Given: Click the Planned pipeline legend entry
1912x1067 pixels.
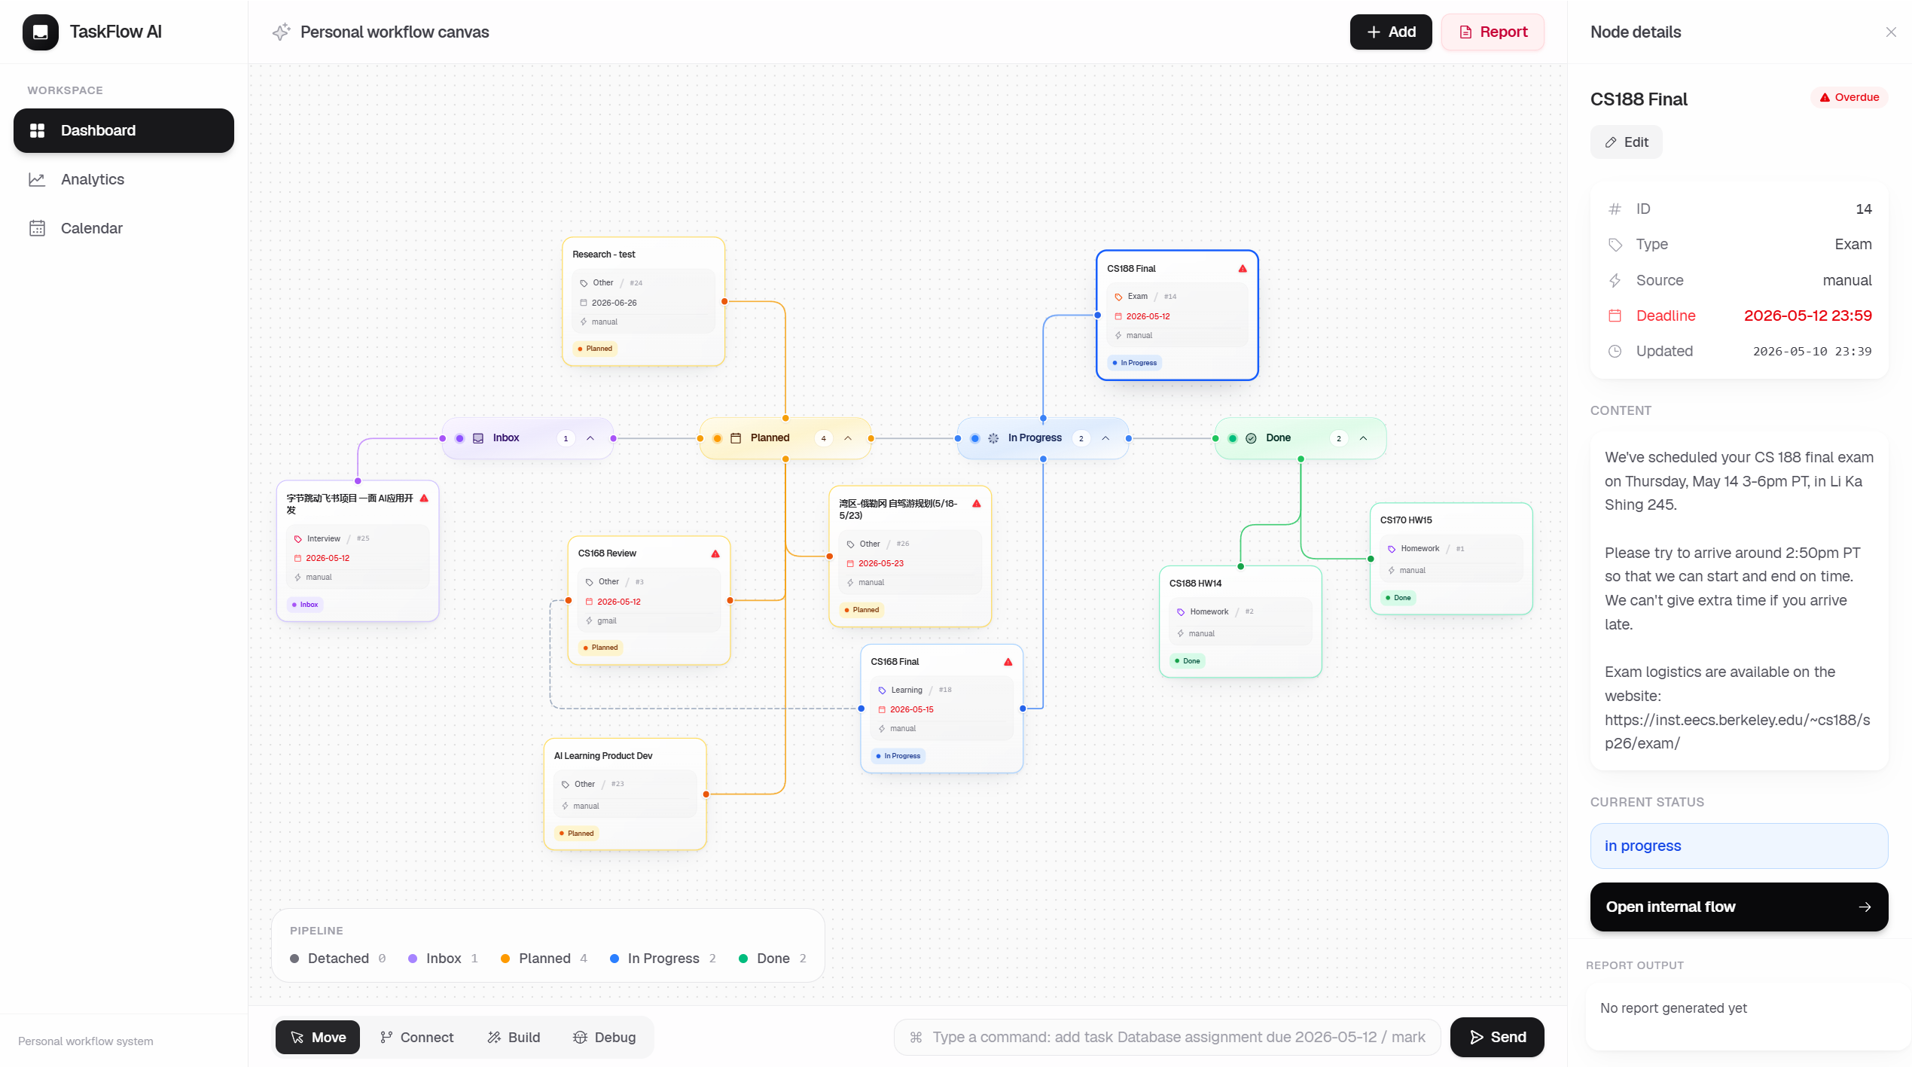Looking at the screenshot, I should click(x=544, y=959).
